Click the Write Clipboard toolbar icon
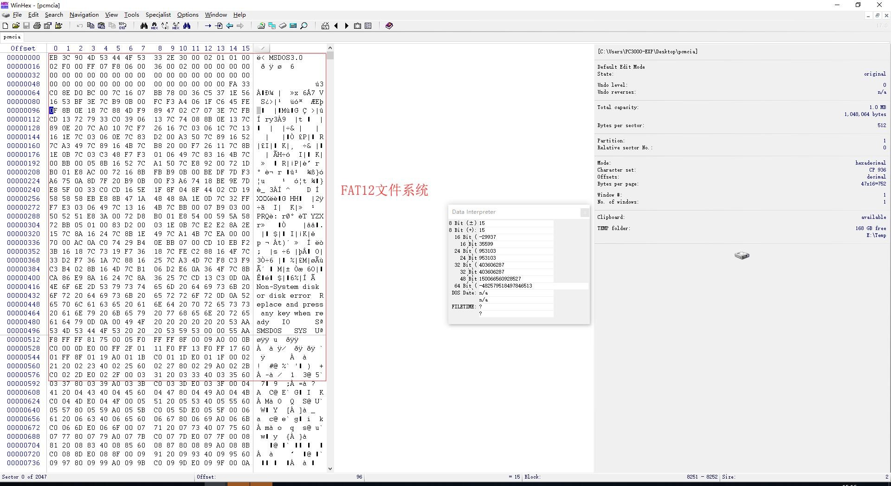The height and width of the screenshot is (486, 891). (112, 26)
